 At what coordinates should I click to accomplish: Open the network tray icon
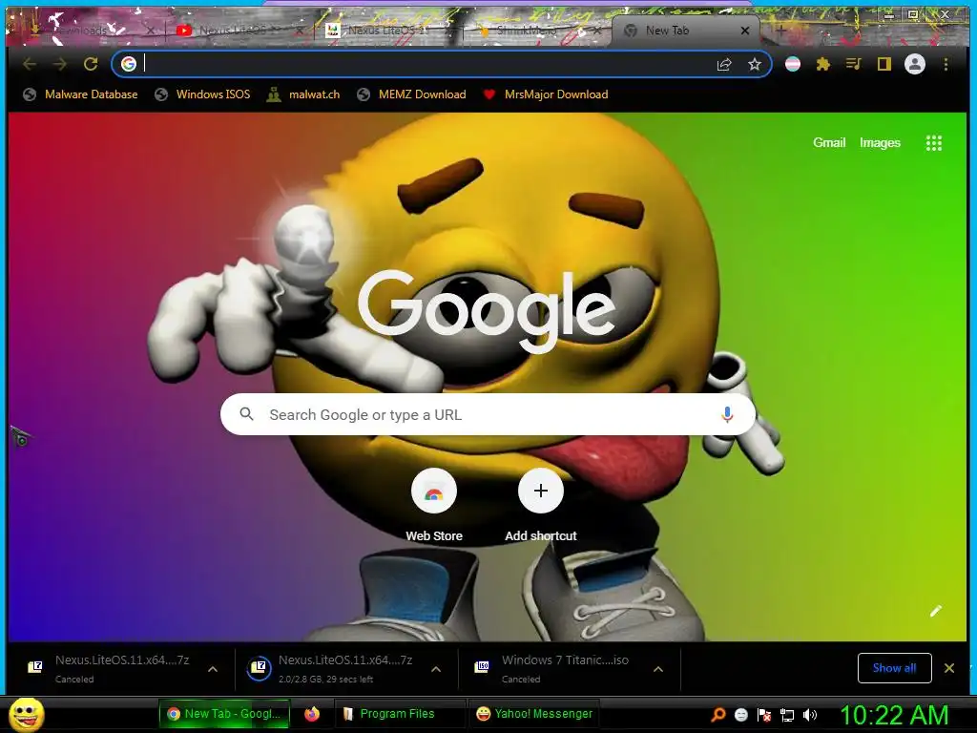pos(787,715)
